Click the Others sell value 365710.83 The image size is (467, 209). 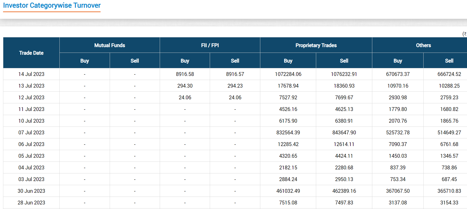[x=449, y=191]
